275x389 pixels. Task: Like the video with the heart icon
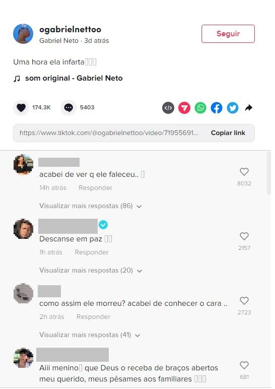pos(21,108)
